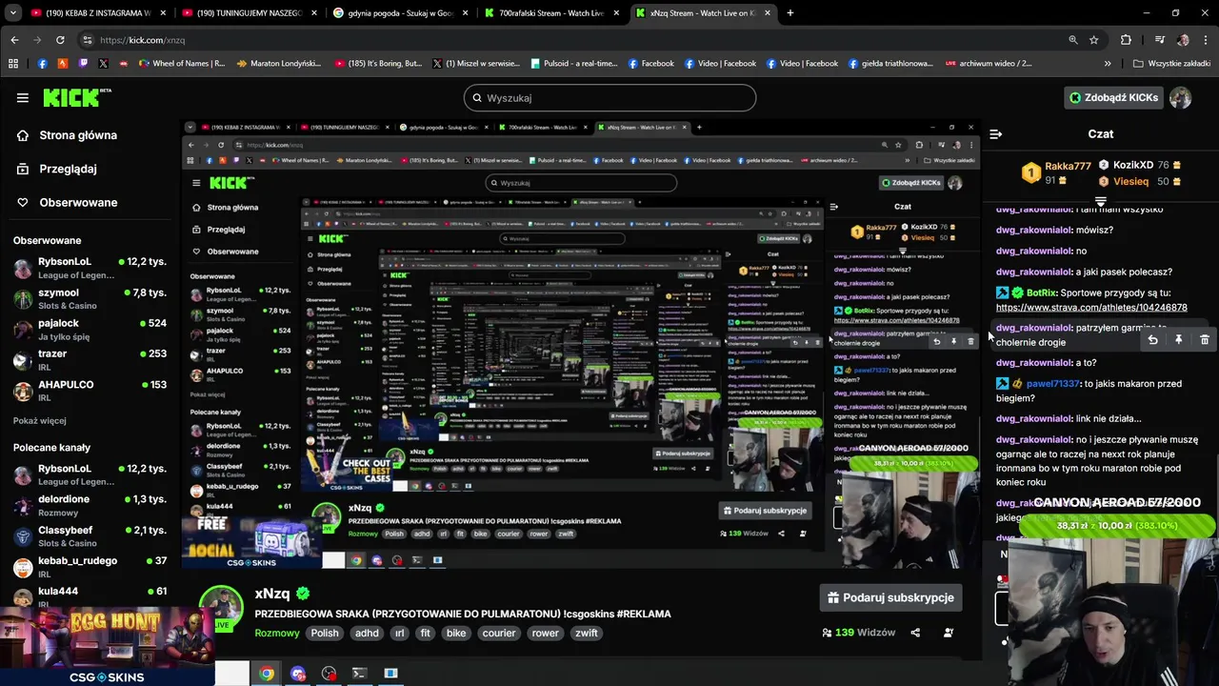
Task: Open kebab_u_rudego in outermost recommended channels
Action: (x=90, y=567)
